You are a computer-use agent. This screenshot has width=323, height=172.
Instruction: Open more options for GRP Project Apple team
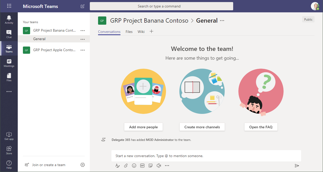tap(83, 50)
